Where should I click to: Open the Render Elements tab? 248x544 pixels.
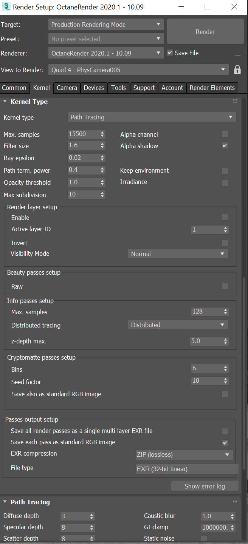212,88
